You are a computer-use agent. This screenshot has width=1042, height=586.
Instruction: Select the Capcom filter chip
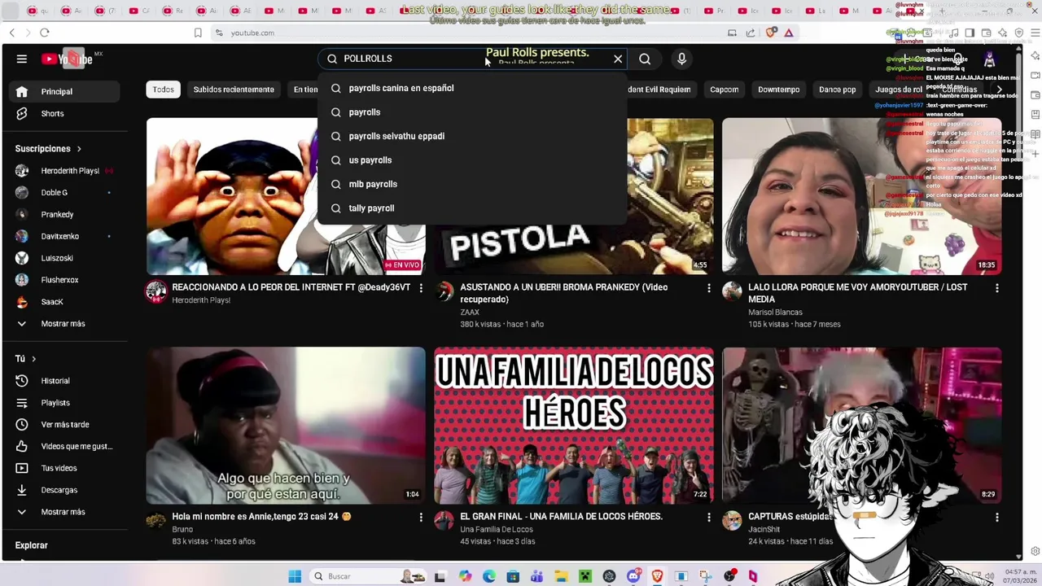[x=724, y=90]
